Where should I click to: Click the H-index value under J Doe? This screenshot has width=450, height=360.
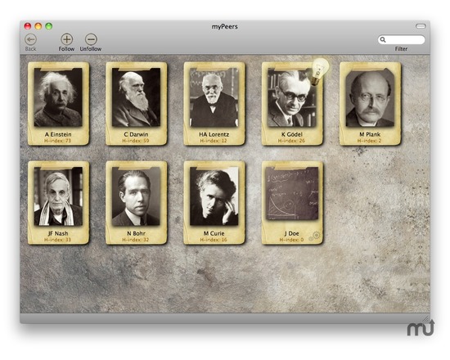click(x=291, y=240)
